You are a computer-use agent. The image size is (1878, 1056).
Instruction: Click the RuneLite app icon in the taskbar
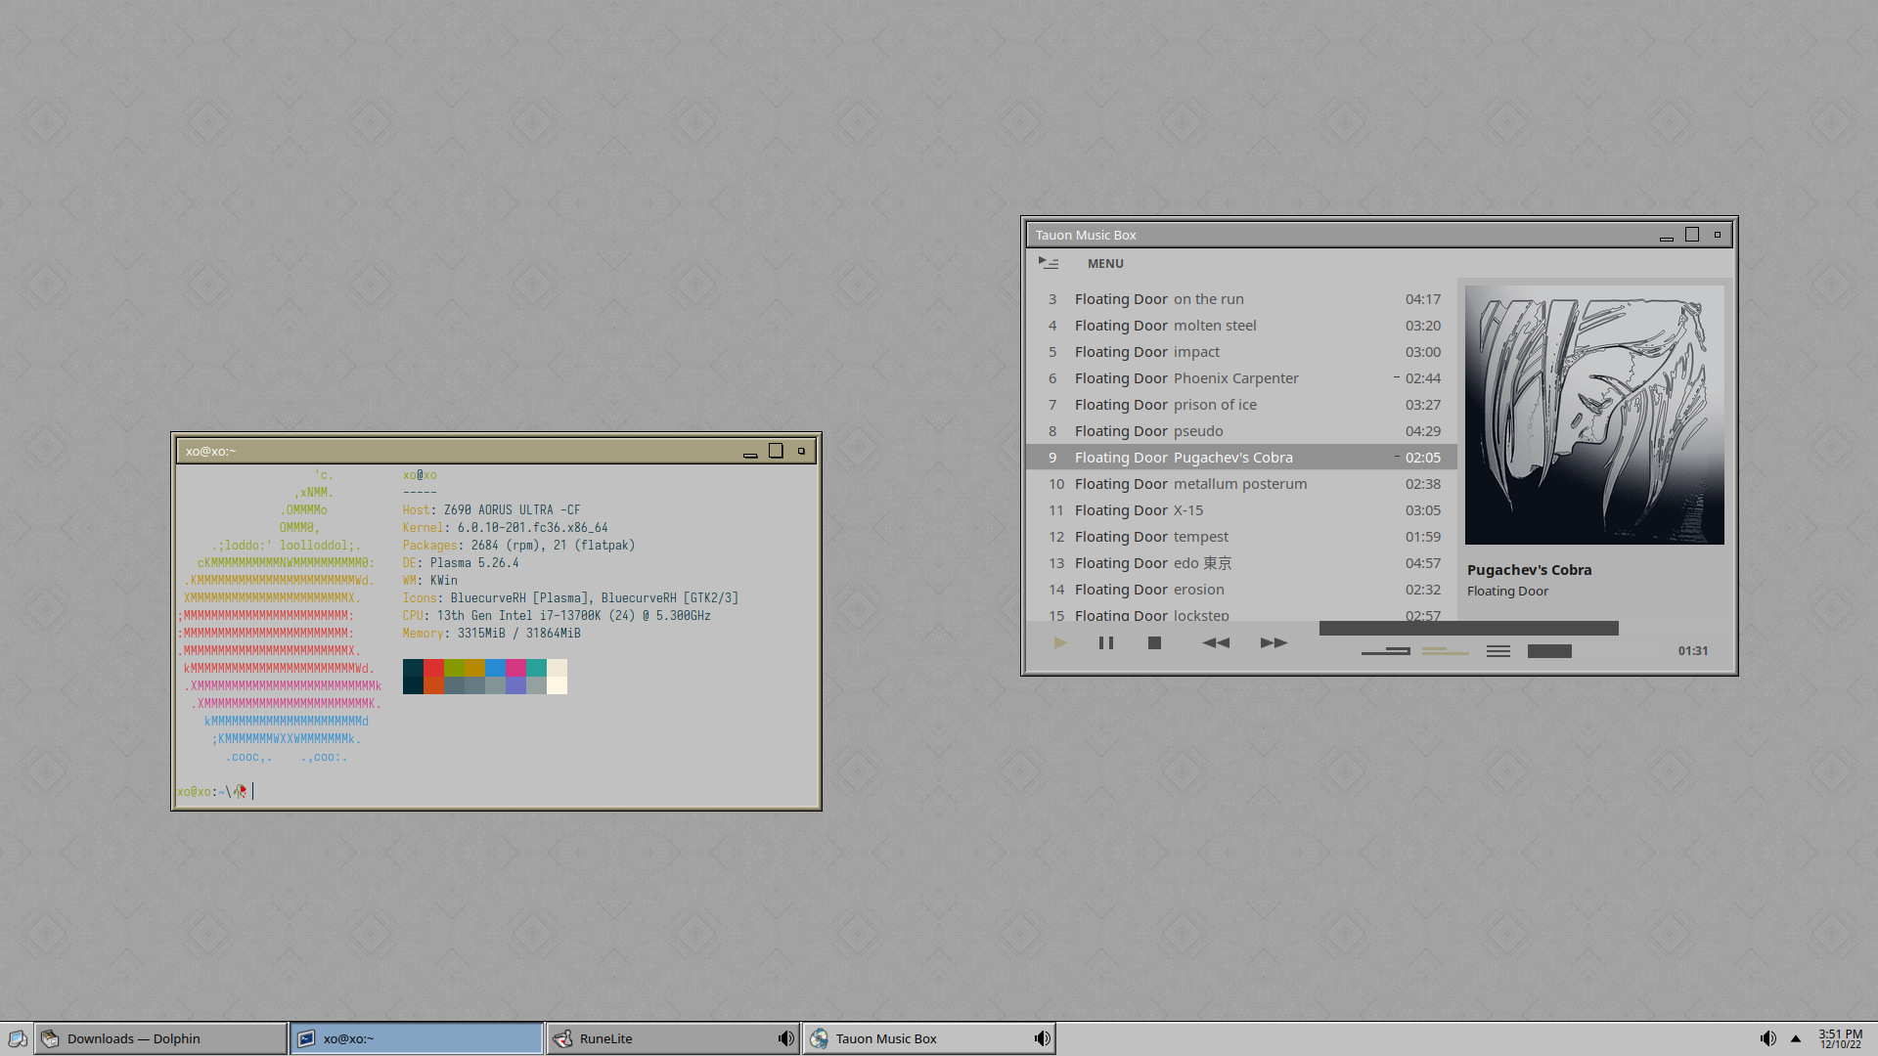[562, 1038]
